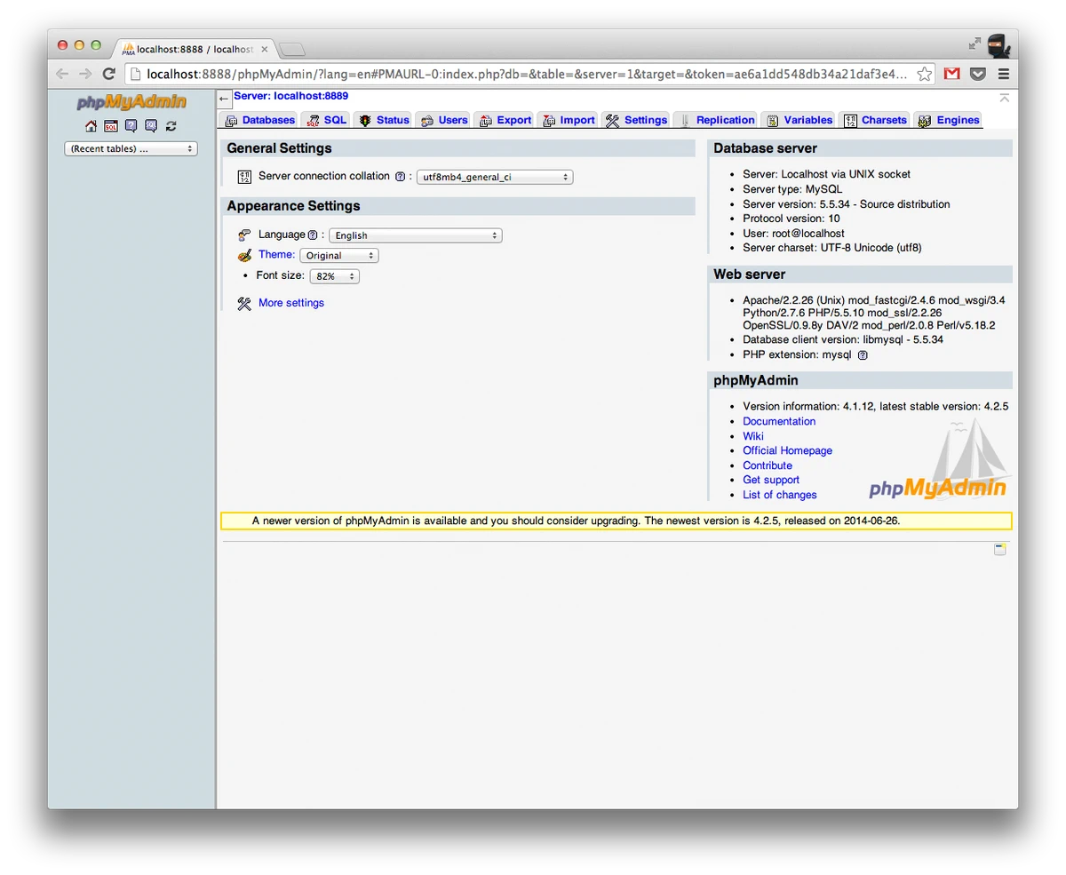1066x875 pixels.
Task: Click the Home icon in phpMyAdmin sidebar
Action: pos(91,126)
